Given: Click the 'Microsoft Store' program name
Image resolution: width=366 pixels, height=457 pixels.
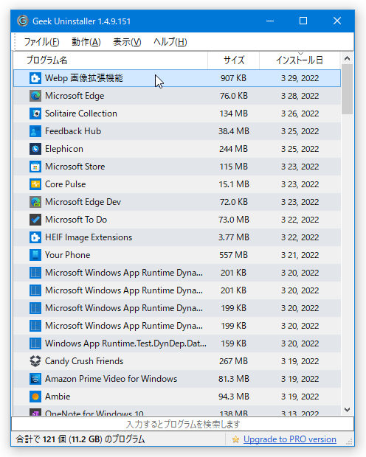Looking at the screenshot, I should click(75, 167).
